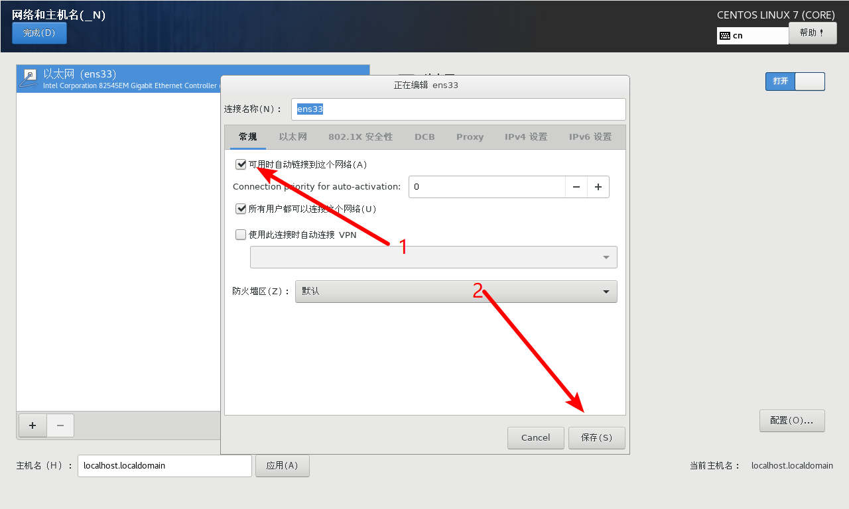The image size is (849, 509).
Task: Decrease connection priority with minus stepper
Action: point(576,187)
